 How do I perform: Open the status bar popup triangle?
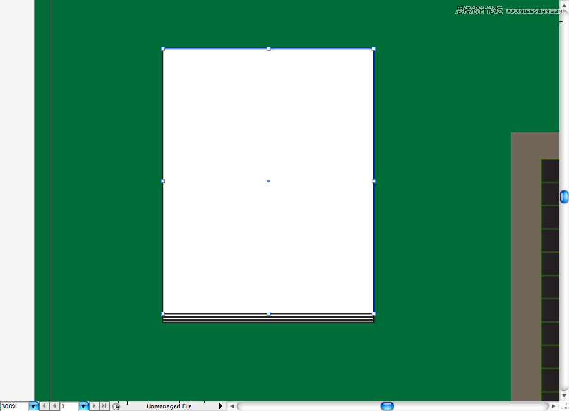tap(221, 406)
